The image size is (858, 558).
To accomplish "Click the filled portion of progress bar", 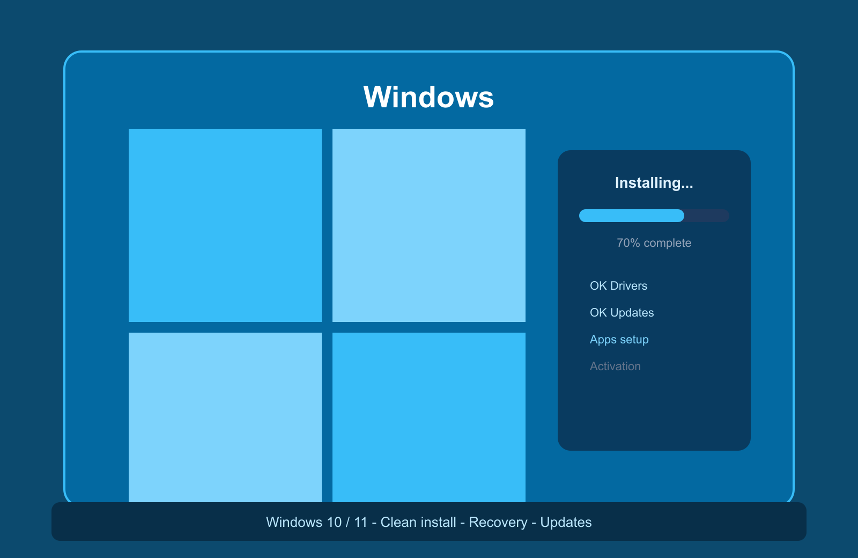I will click(x=632, y=216).
